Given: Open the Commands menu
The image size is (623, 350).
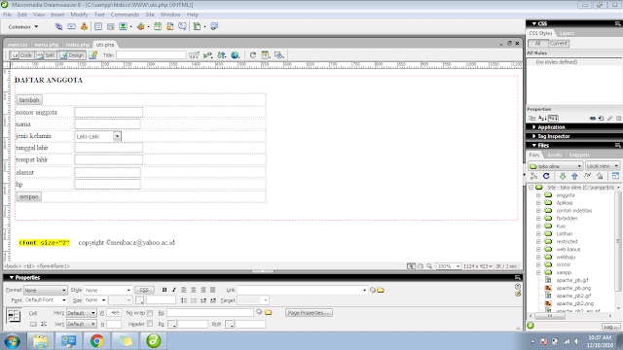Looking at the screenshot, I should (x=125, y=15).
